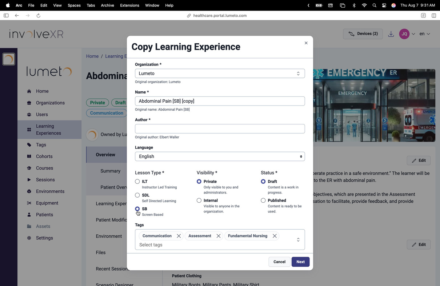Image resolution: width=440 pixels, height=286 pixels.
Task: Open the Archive menu
Action: (107, 5)
